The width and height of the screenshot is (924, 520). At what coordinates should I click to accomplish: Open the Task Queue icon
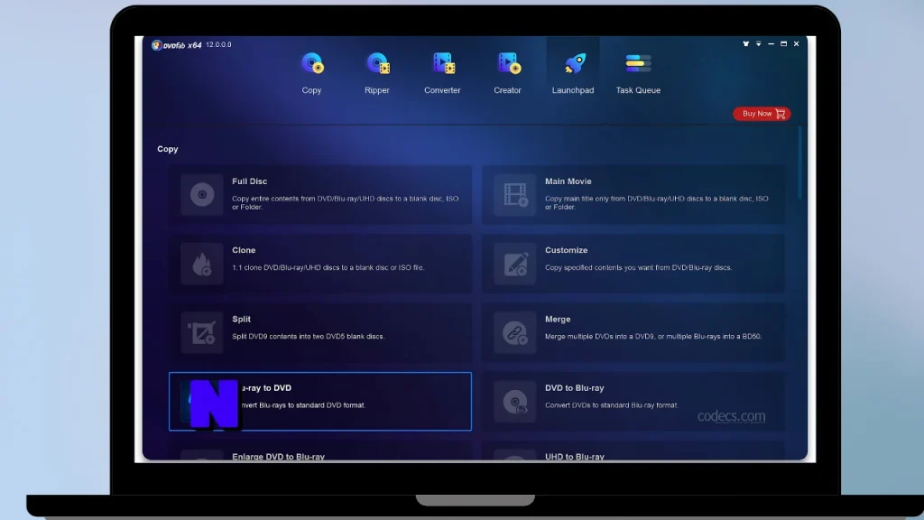[638, 63]
